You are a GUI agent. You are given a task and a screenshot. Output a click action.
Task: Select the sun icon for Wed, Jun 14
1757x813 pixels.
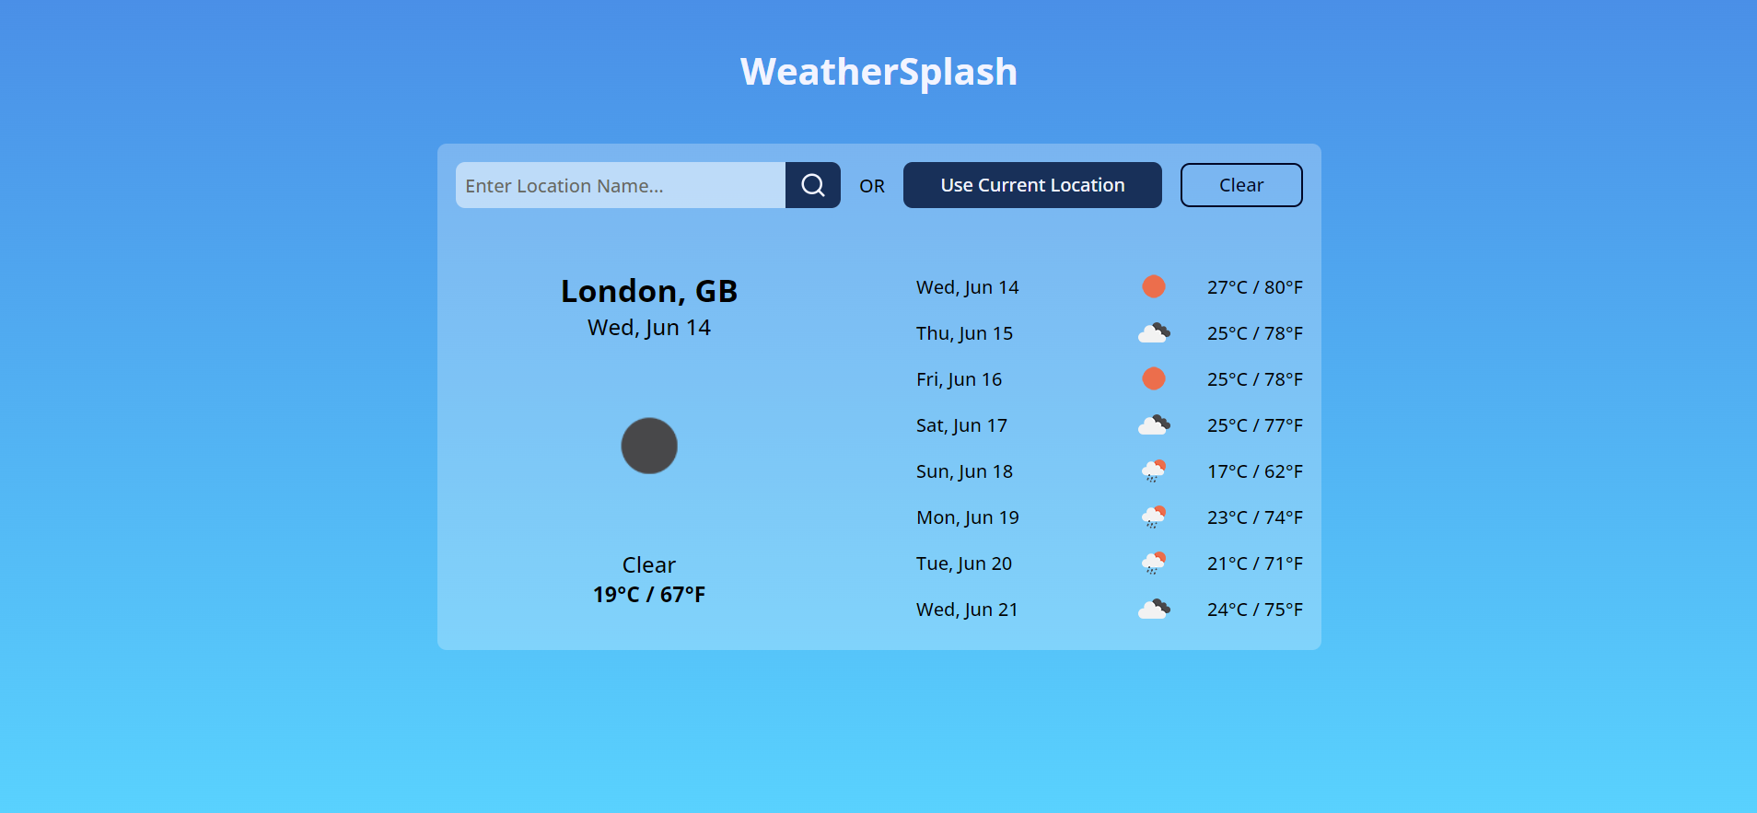(1154, 286)
